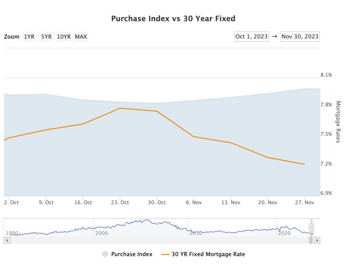Click the 9. Oct x-axis label

pyautogui.click(x=46, y=202)
